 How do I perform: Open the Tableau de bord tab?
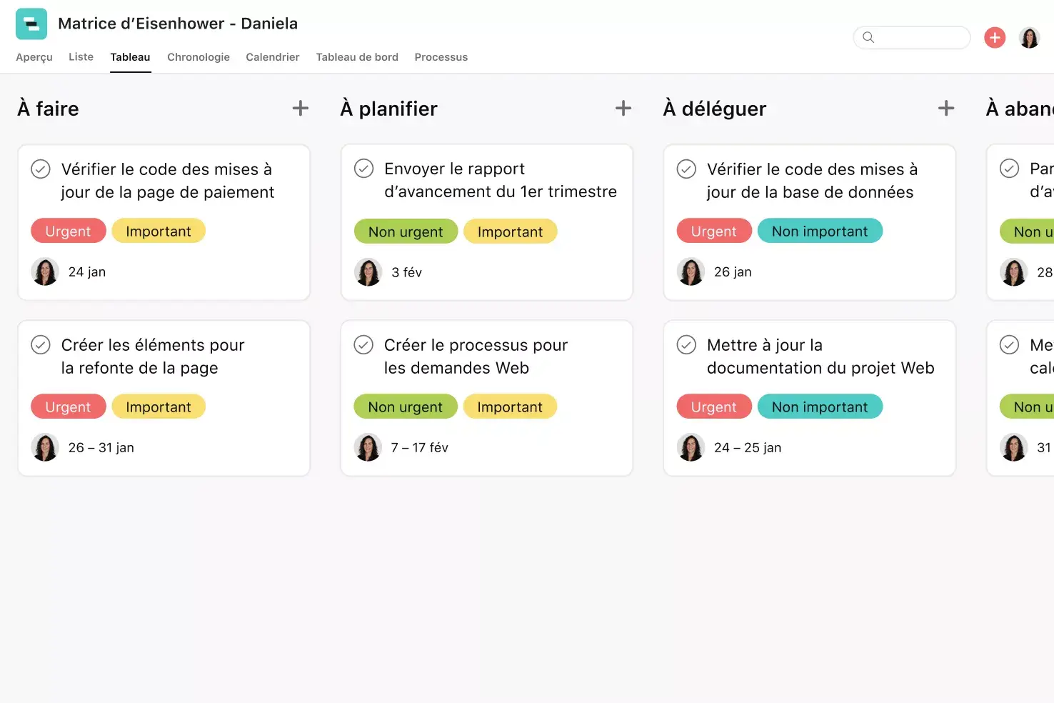tap(357, 57)
